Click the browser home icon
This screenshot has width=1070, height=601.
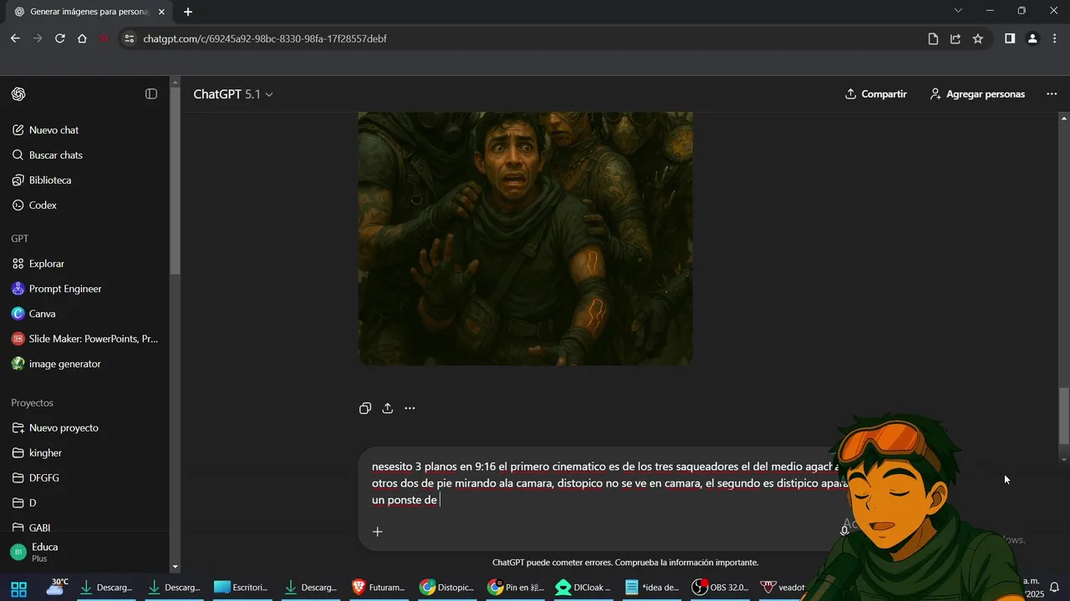(82, 38)
